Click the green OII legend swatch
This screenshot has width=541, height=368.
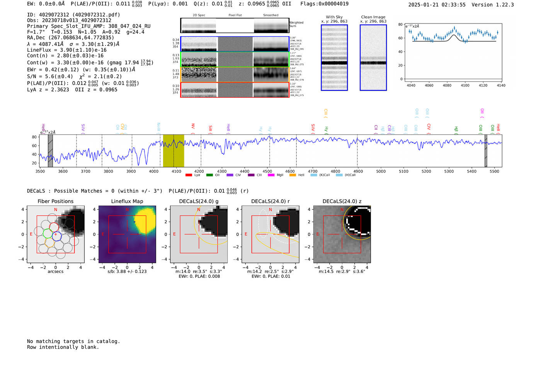[x=209, y=175]
